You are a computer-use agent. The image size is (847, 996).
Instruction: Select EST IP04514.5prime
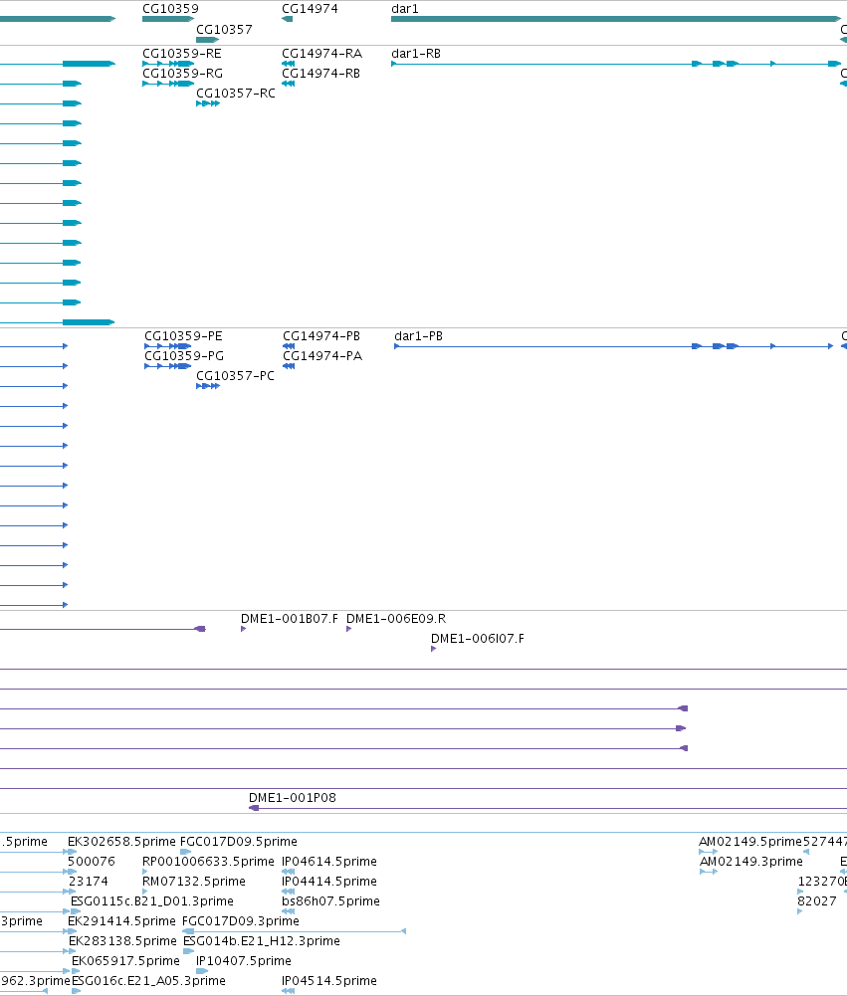tap(329, 981)
